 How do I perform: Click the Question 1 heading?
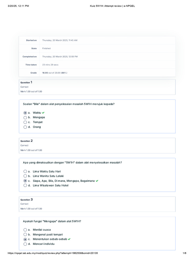(26, 82)
